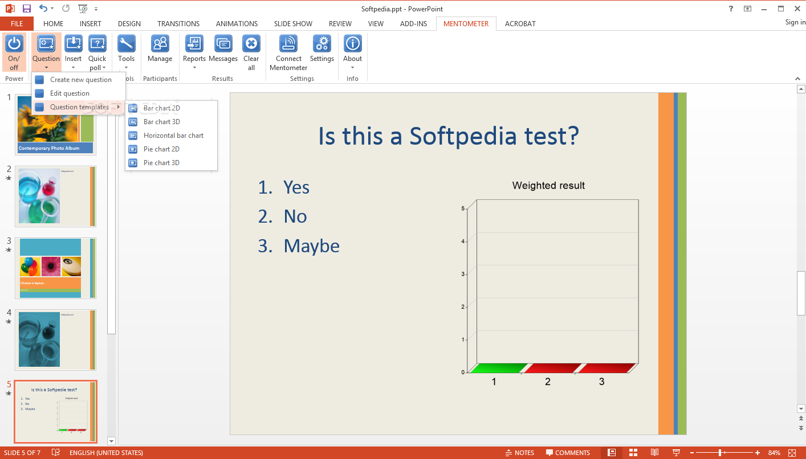Image resolution: width=806 pixels, height=459 pixels.
Task: Open the Reports icon
Action: click(x=194, y=44)
